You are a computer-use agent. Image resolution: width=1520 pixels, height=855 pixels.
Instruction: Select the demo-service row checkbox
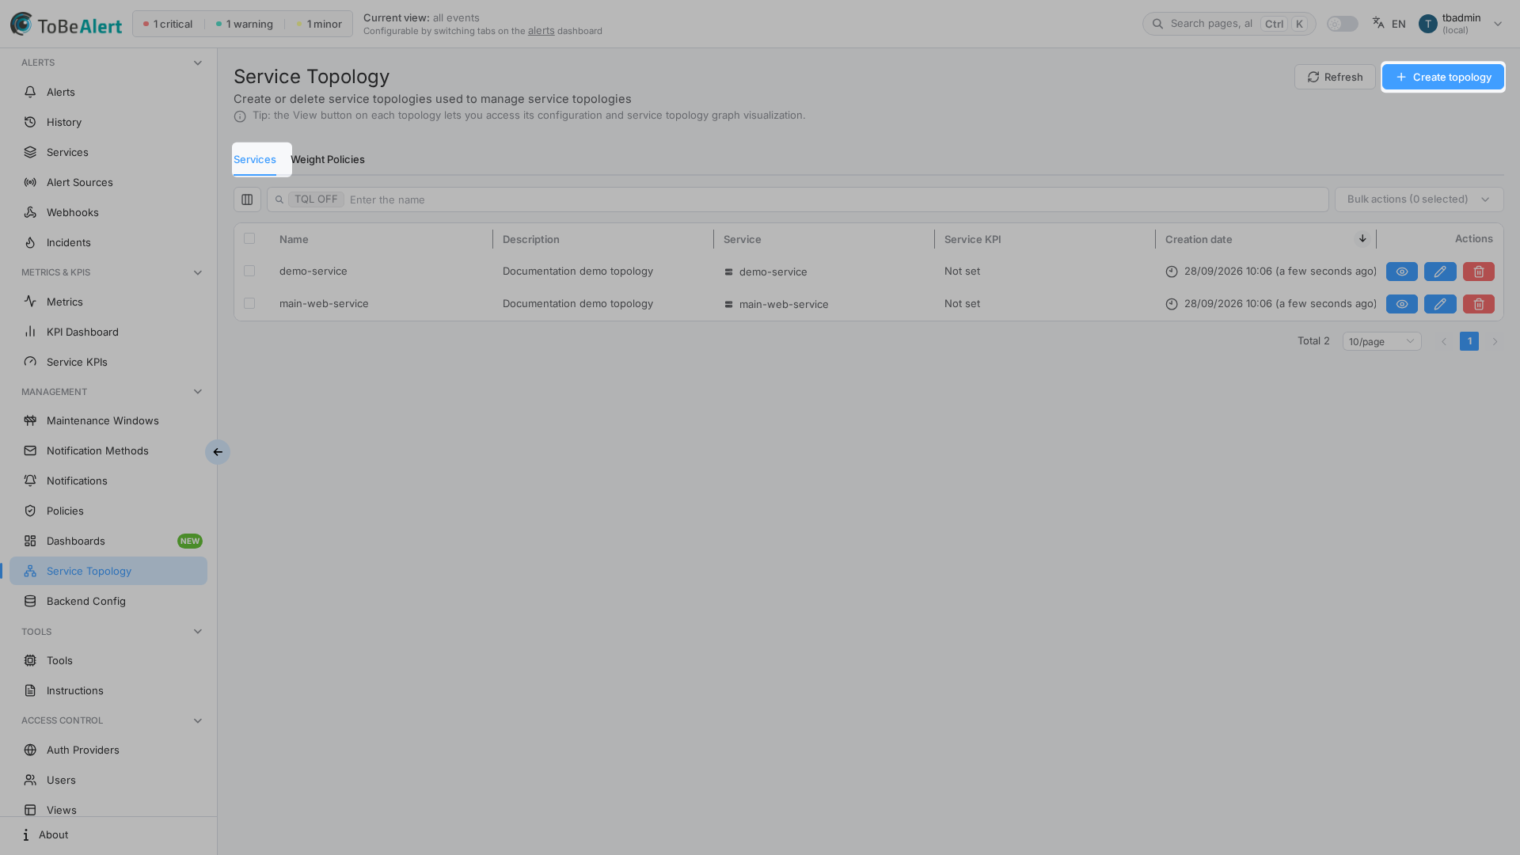tap(249, 271)
